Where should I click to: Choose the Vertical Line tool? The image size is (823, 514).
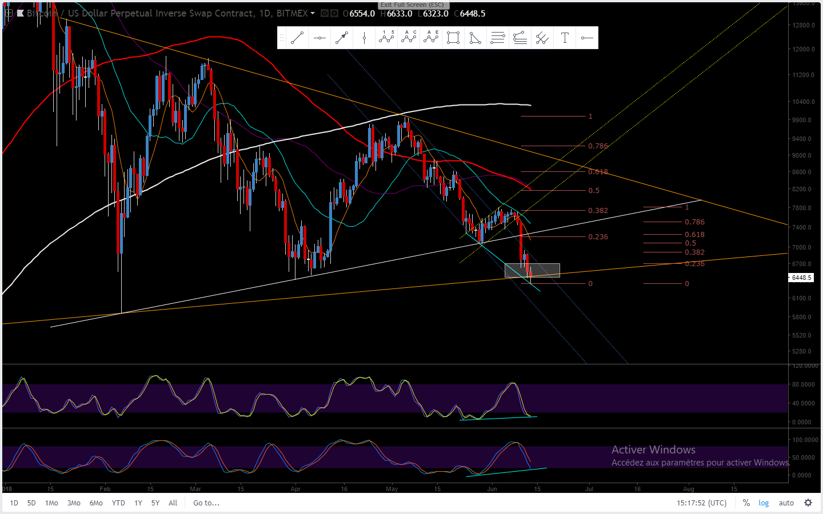[364, 38]
